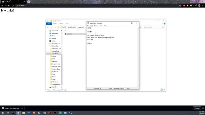Open Format menu in Notepad

[96, 26]
